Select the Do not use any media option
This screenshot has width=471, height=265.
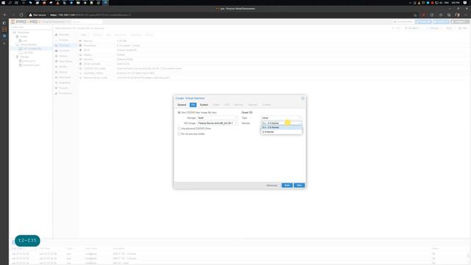click(x=179, y=134)
